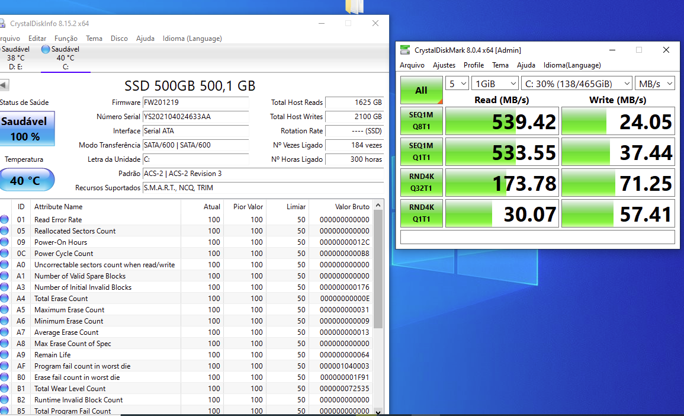The image size is (684, 416).
Task: Click the scroll down arrow of attribute list
Action: point(378,412)
